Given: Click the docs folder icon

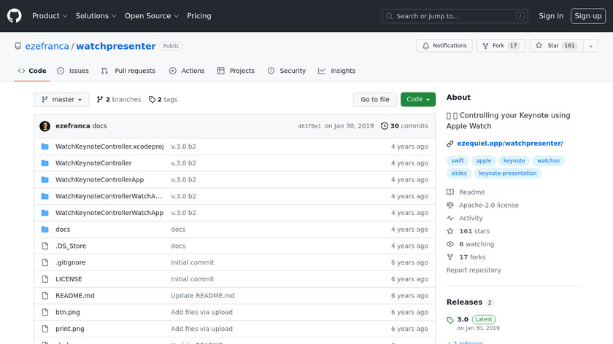Looking at the screenshot, I should [45, 230].
